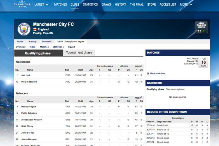Open the MATCHES navigation item
The width and height of the screenshot is (219, 146).
[x=60, y=5]
